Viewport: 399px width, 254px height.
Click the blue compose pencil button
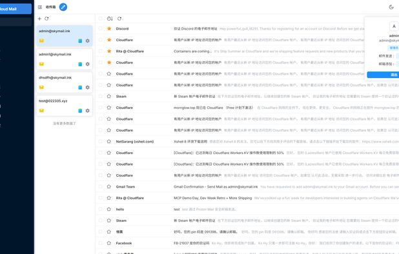pyautogui.click(x=63, y=7)
